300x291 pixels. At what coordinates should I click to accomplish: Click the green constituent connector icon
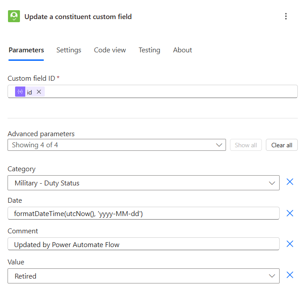click(x=14, y=16)
